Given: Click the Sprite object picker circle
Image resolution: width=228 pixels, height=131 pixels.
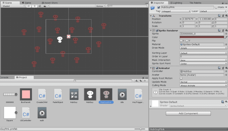Looking at the screenshot, I should 226,34.
